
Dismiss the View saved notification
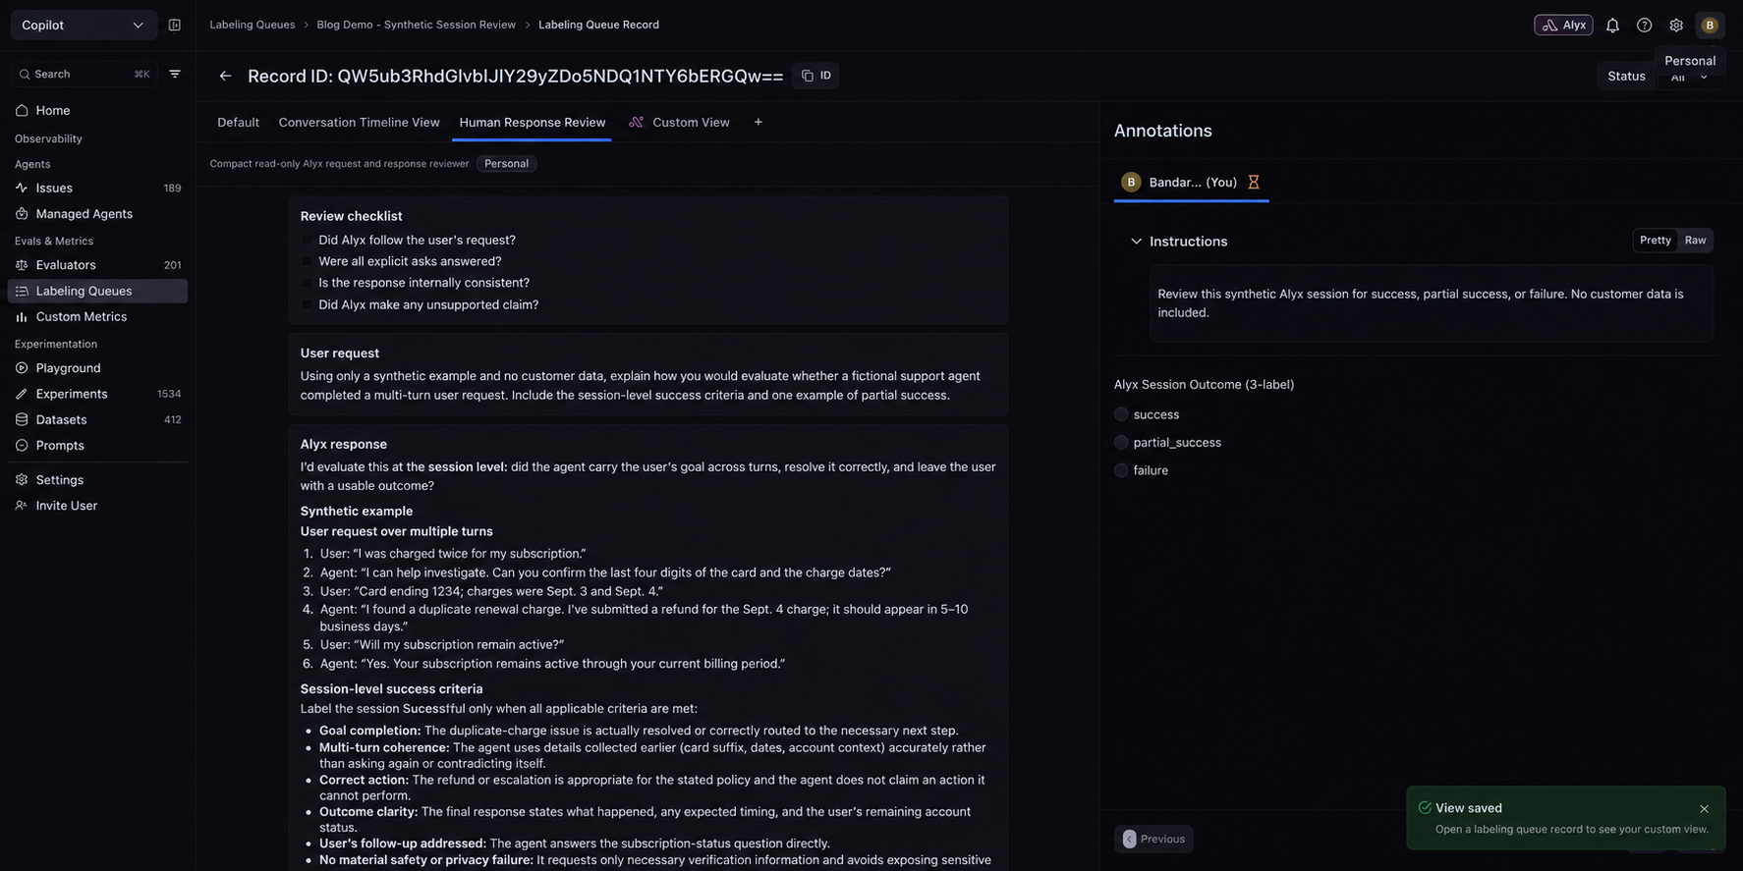pos(1704,809)
